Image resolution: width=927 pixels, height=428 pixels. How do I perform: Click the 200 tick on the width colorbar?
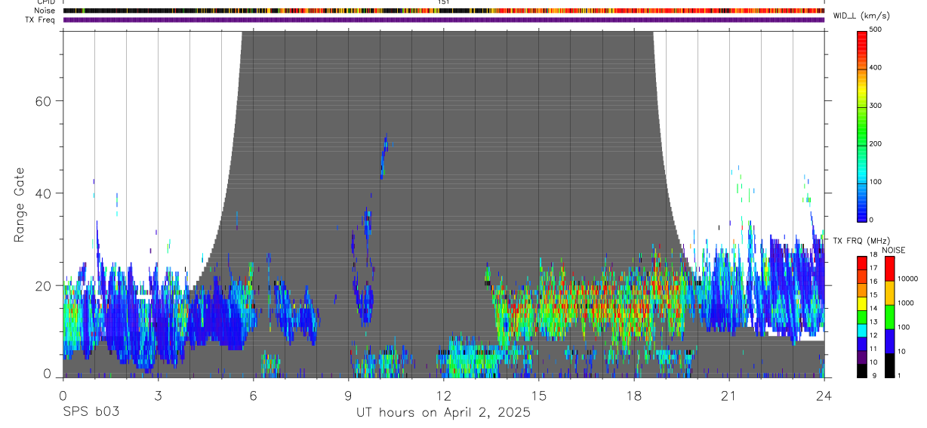coord(876,143)
